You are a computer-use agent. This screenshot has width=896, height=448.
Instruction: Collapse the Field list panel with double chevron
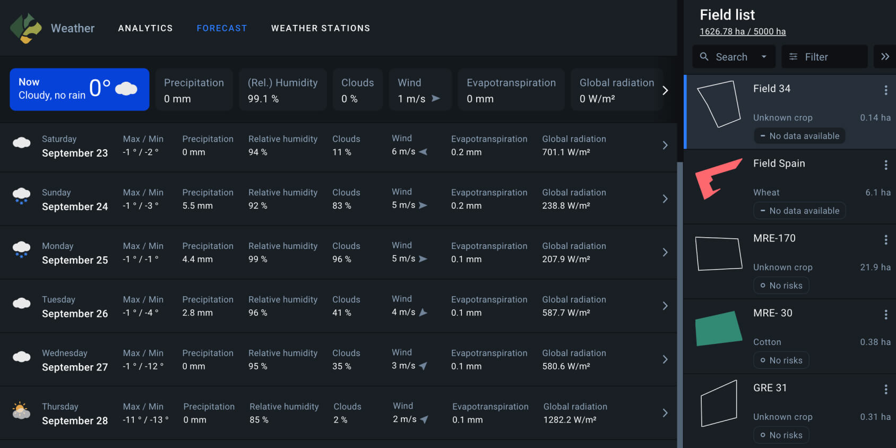tap(884, 57)
